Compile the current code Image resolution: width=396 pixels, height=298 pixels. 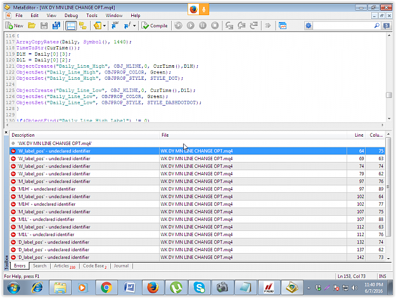[155, 25]
